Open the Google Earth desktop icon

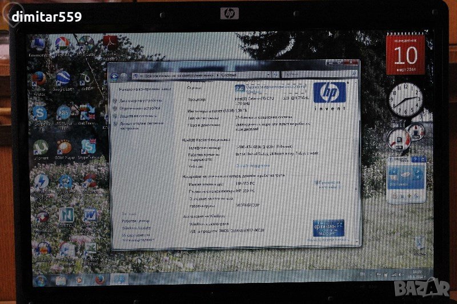(x=62, y=79)
